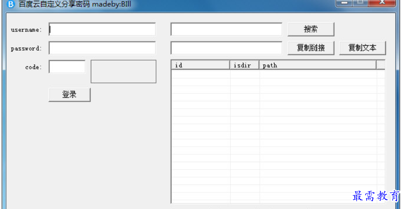Click the code input box
This screenshot has height=209, width=403.
[67, 67]
